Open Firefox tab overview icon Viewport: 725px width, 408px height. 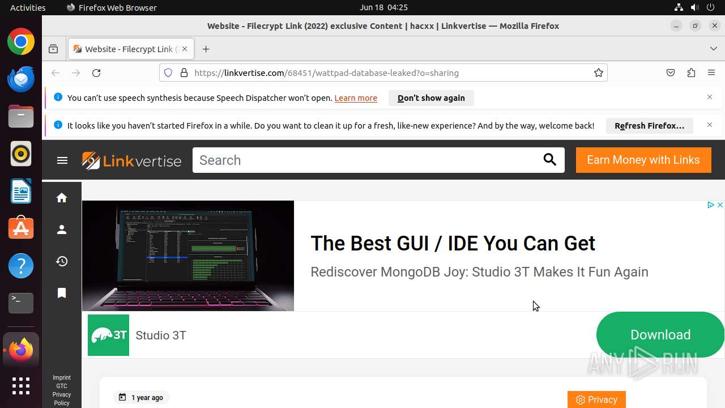(53, 49)
